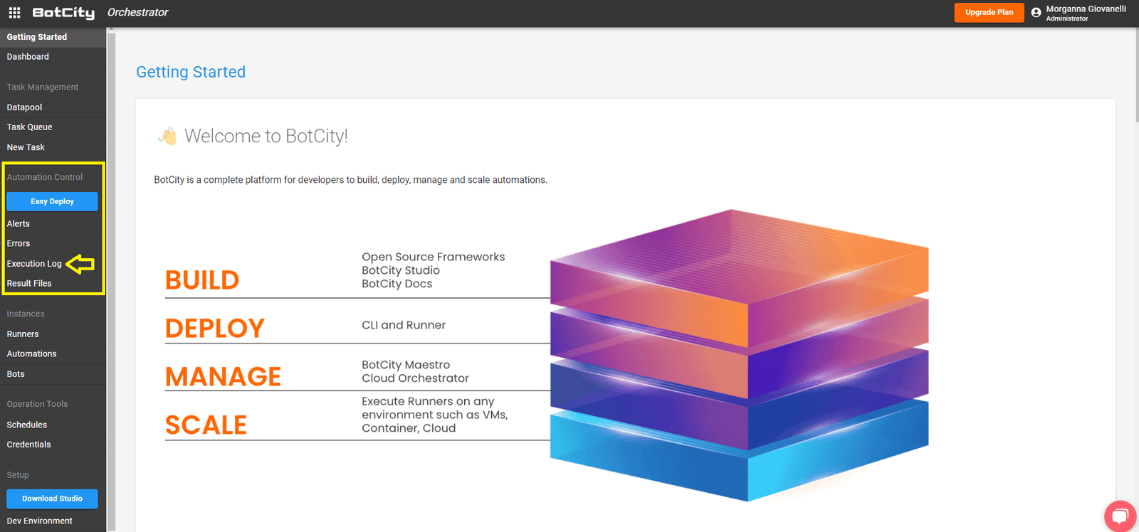
Task: Open the Alerts page
Action: pyautogui.click(x=19, y=223)
